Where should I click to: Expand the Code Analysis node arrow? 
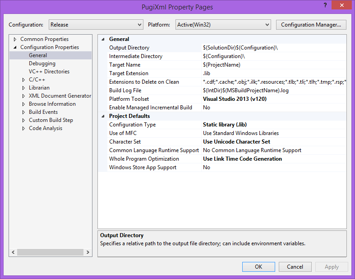23,129
